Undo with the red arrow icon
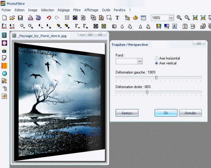 coord(49,18)
